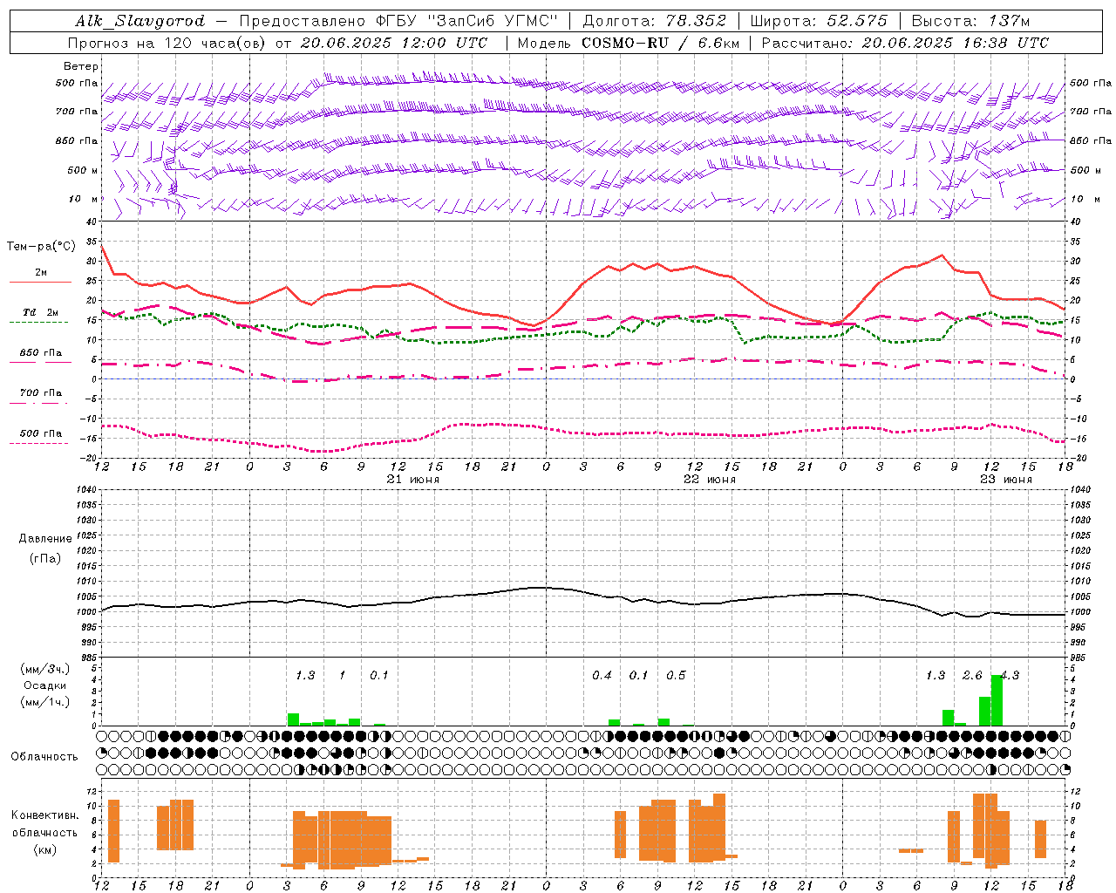
Task: Click the 22 июня date label
Action: click(710, 480)
